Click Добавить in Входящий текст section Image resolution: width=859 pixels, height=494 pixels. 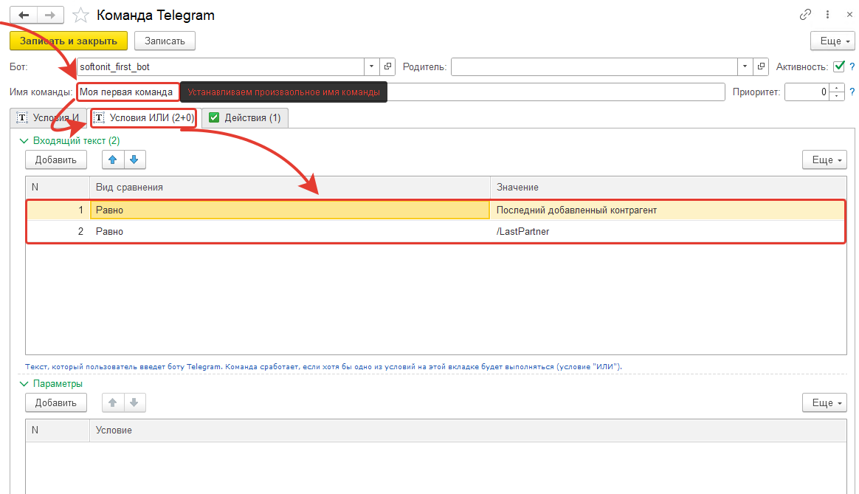(x=56, y=159)
